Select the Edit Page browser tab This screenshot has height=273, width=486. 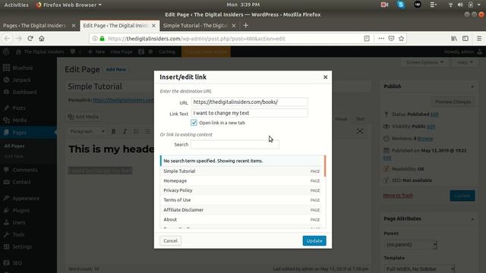(115, 26)
